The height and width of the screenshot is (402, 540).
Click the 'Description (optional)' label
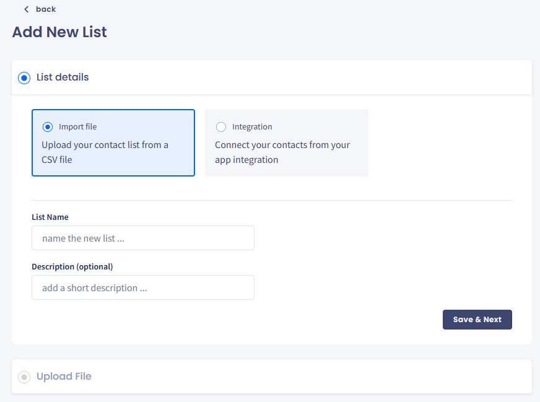72,267
